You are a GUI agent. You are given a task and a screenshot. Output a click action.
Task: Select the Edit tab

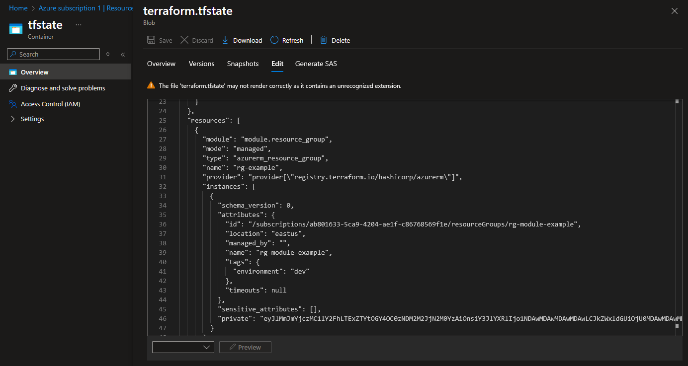[x=277, y=64]
